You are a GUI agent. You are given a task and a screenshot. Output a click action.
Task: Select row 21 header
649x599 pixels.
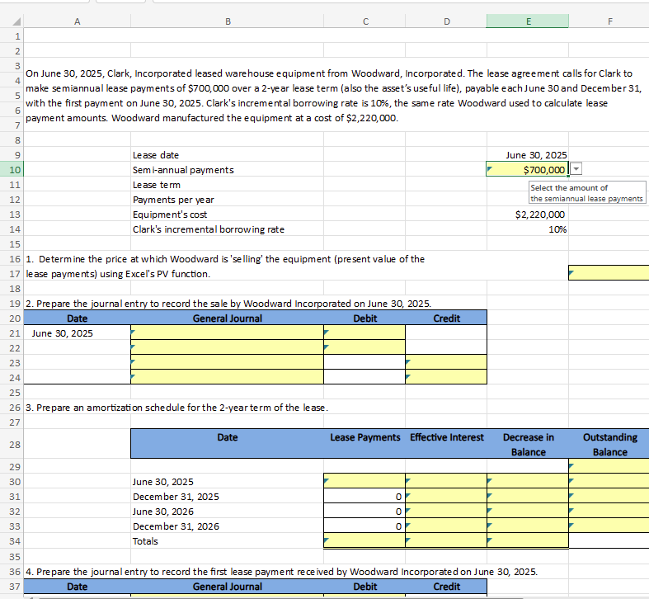[12, 333]
